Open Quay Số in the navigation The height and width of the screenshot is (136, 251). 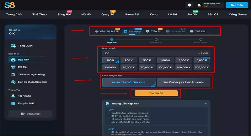point(108,14)
